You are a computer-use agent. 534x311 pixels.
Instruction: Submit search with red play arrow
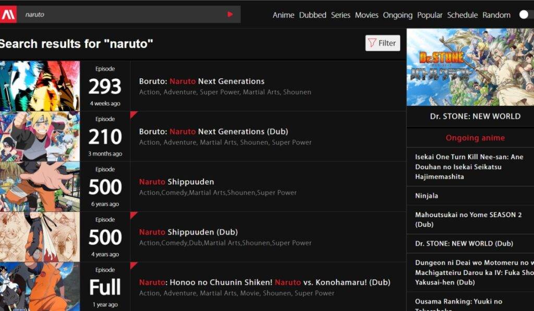pyautogui.click(x=230, y=14)
